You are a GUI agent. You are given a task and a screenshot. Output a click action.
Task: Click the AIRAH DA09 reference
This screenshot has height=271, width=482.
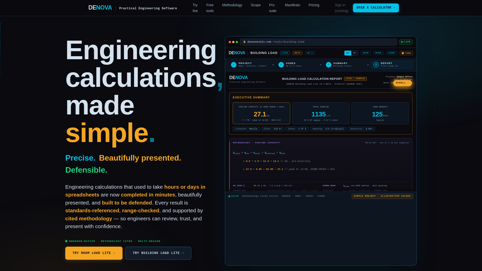pos(329,186)
